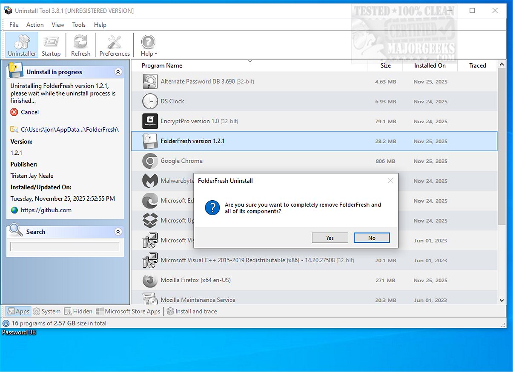Switch to the Apps tab
Viewport: 513px width, 372px height.
18,311
